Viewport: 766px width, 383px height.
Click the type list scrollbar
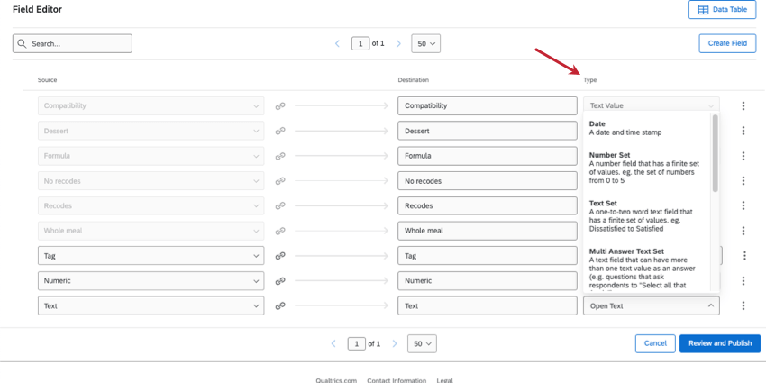716,151
